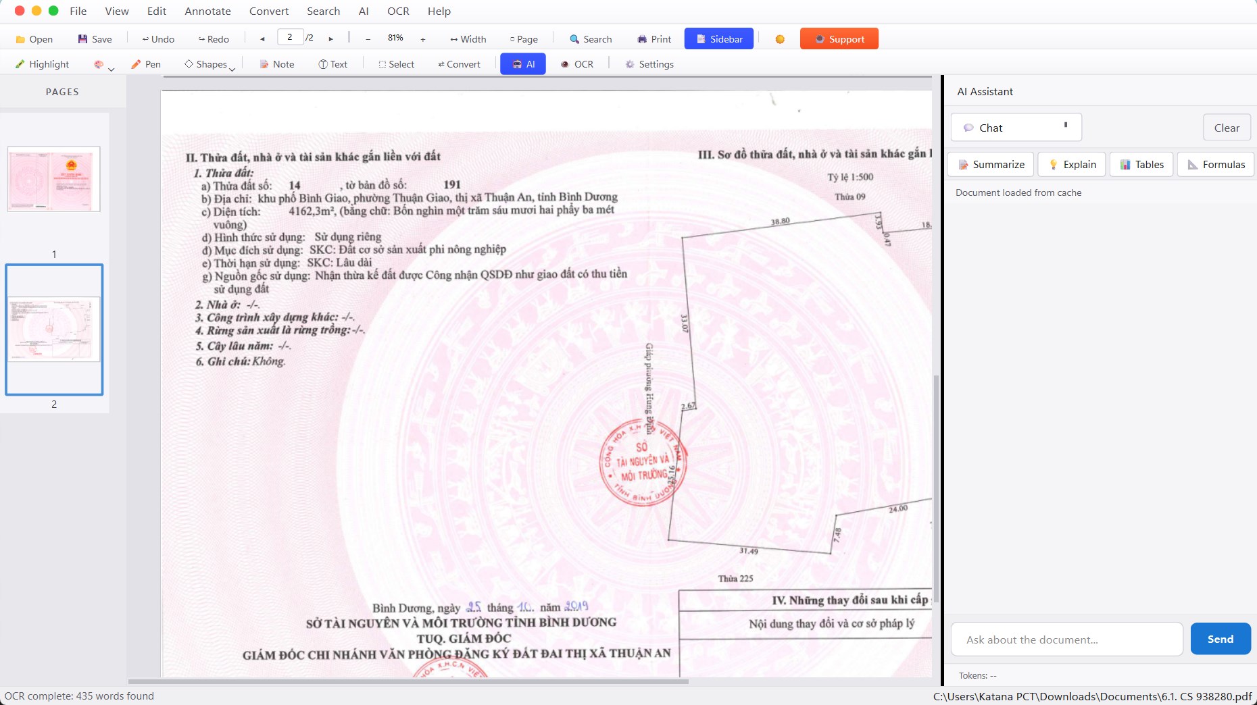Click the Formulas button

[x=1216, y=165]
